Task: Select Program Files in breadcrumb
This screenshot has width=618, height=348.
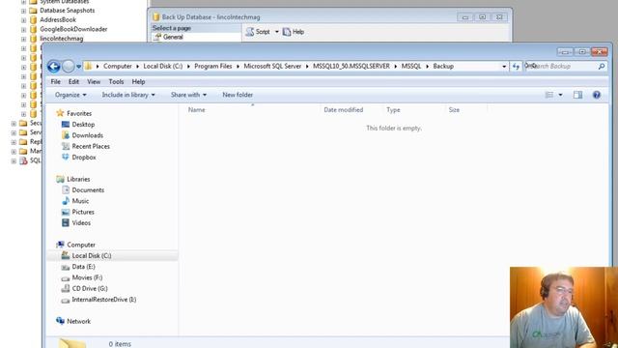Action: tap(212, 67)
